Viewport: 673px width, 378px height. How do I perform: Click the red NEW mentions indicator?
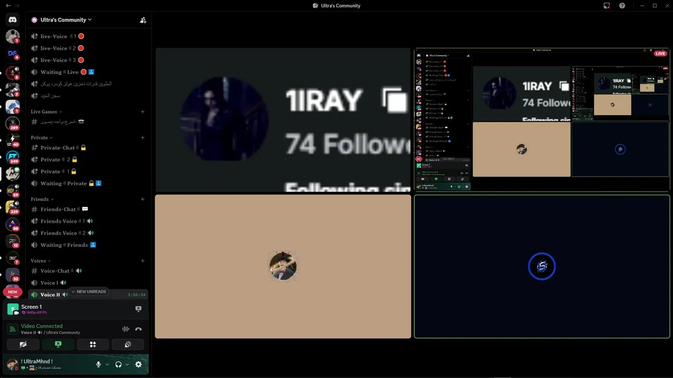pos(13,292)
